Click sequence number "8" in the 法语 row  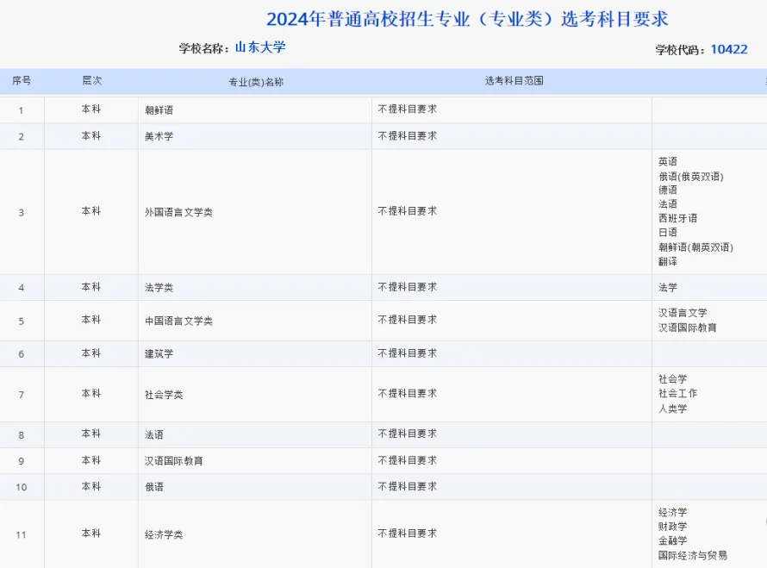click(21, 435)
